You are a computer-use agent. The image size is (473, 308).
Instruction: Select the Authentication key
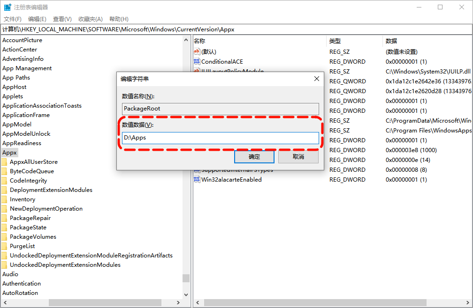(22, 283)
